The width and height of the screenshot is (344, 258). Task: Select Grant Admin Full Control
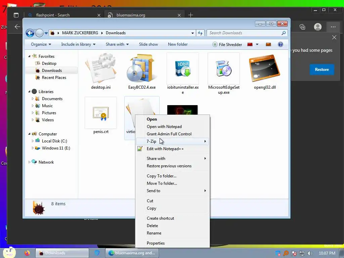click(172, 134)
